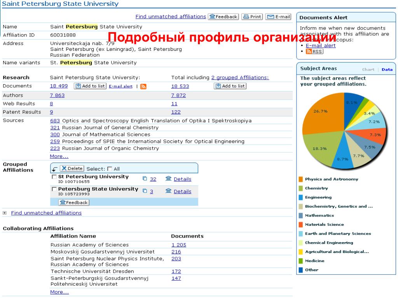Add 18 499 documents to list

click(x=90, y=86)
